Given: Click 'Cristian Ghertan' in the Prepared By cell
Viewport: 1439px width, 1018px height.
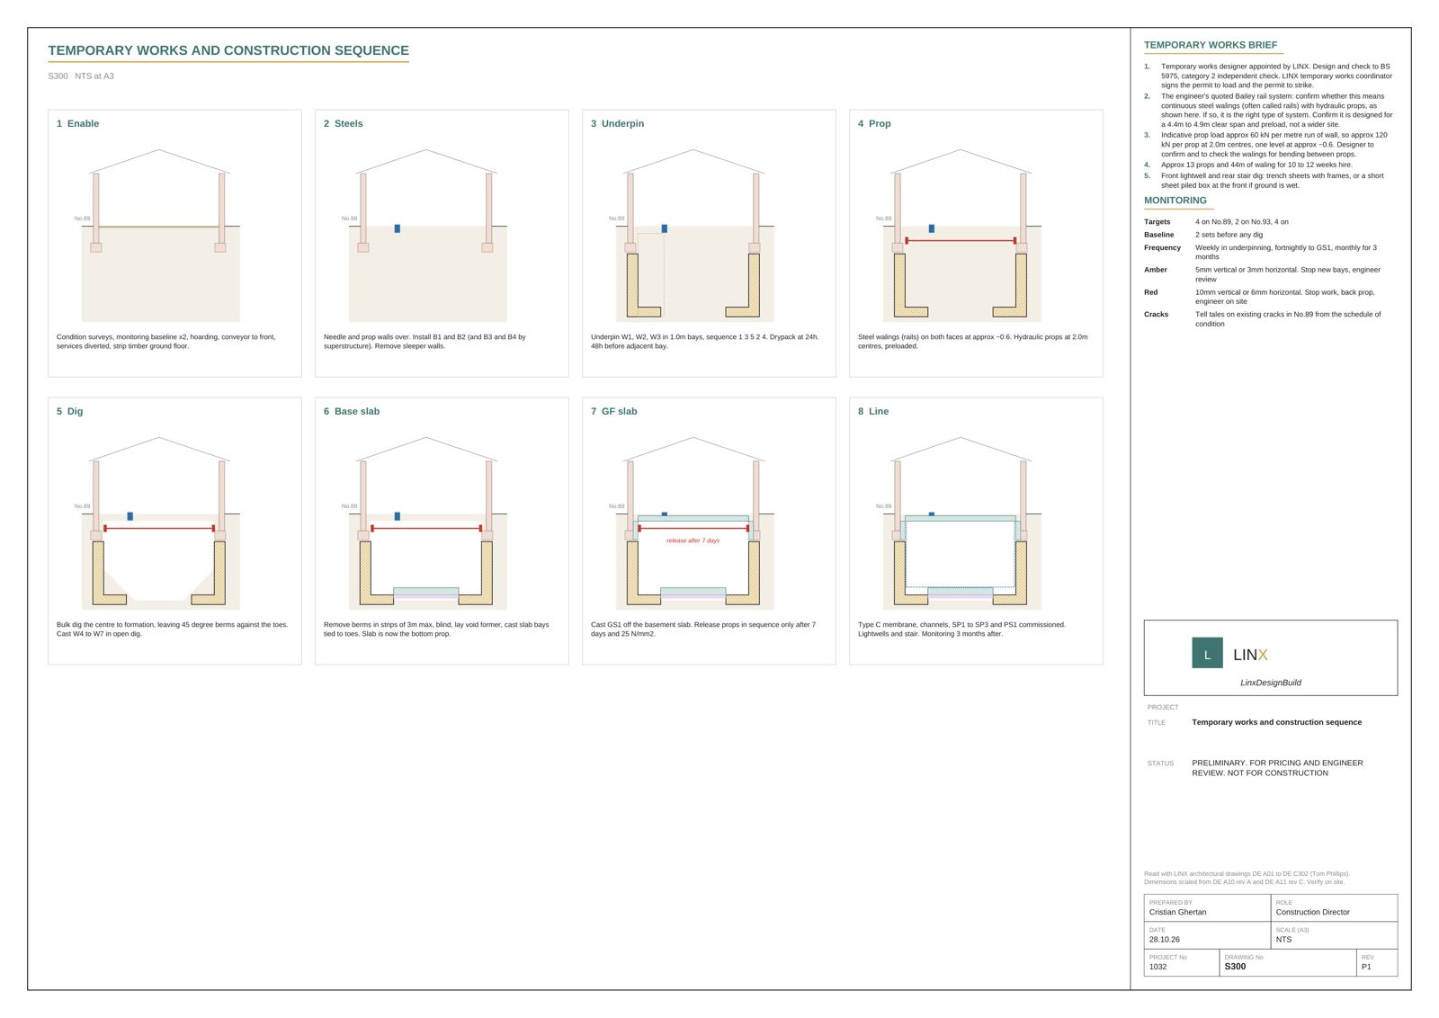Looking at the screenshot, I should 1177,912.
